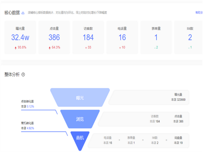Click the 询盘量 本店 19 total
The width and height of the screenshot is (203, 152).
tap(178, 140)
